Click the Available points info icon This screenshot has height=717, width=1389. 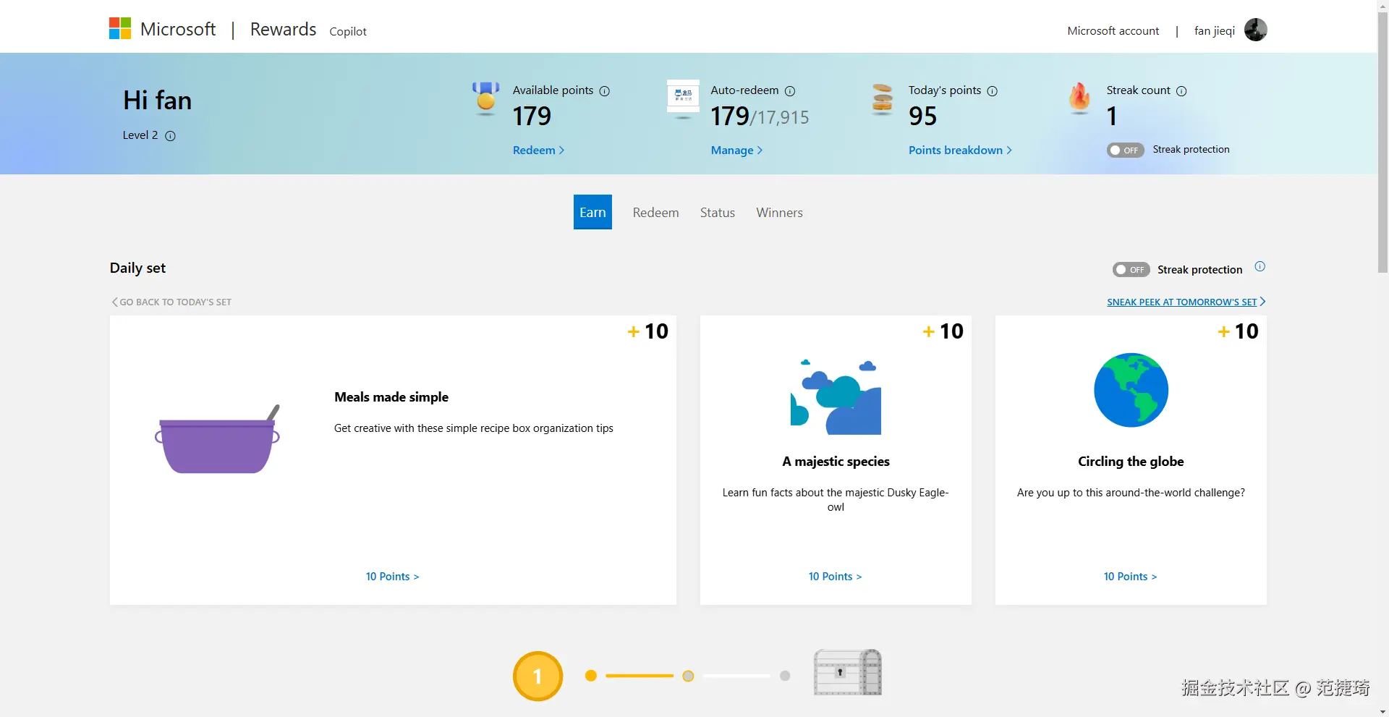(x=605, y=91)
